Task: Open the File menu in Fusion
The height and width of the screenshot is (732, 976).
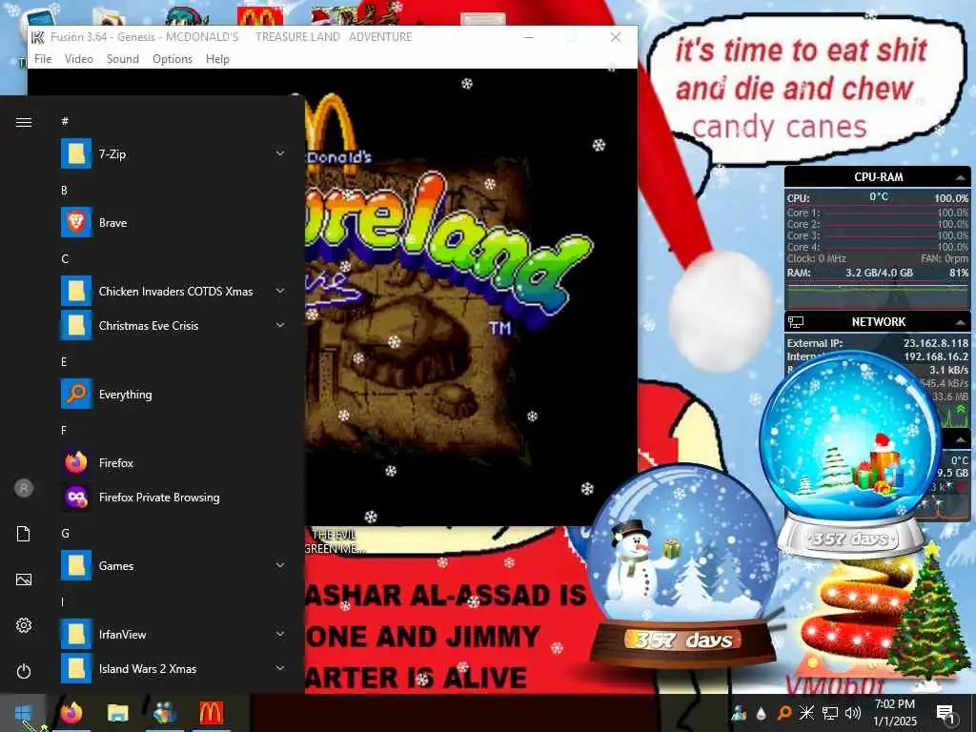Action: pyautogui.click(x=43, y=58)
